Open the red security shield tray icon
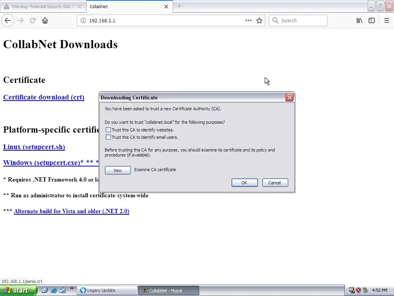394x296 pixels. tap(358, 290)
